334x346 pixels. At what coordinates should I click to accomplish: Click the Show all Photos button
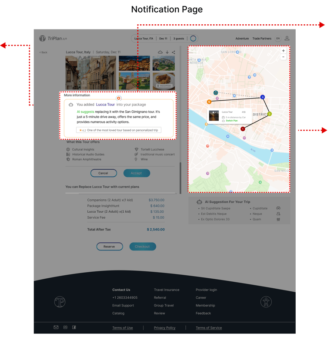click(164, 86)
